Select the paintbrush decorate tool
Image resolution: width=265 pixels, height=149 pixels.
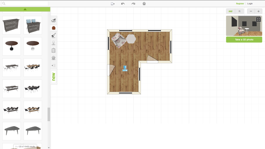54,35
